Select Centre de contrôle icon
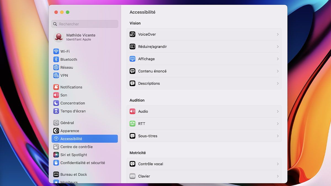 (56, 147)
